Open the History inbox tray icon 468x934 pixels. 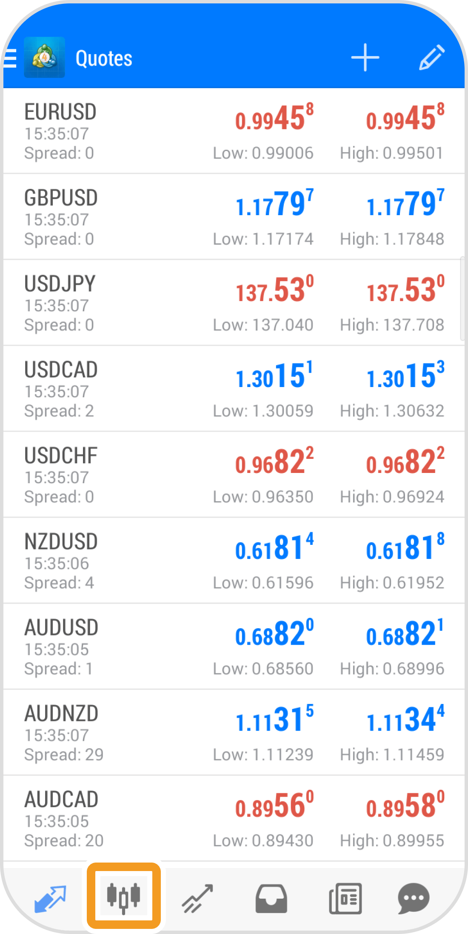click(x=271, y=898)
